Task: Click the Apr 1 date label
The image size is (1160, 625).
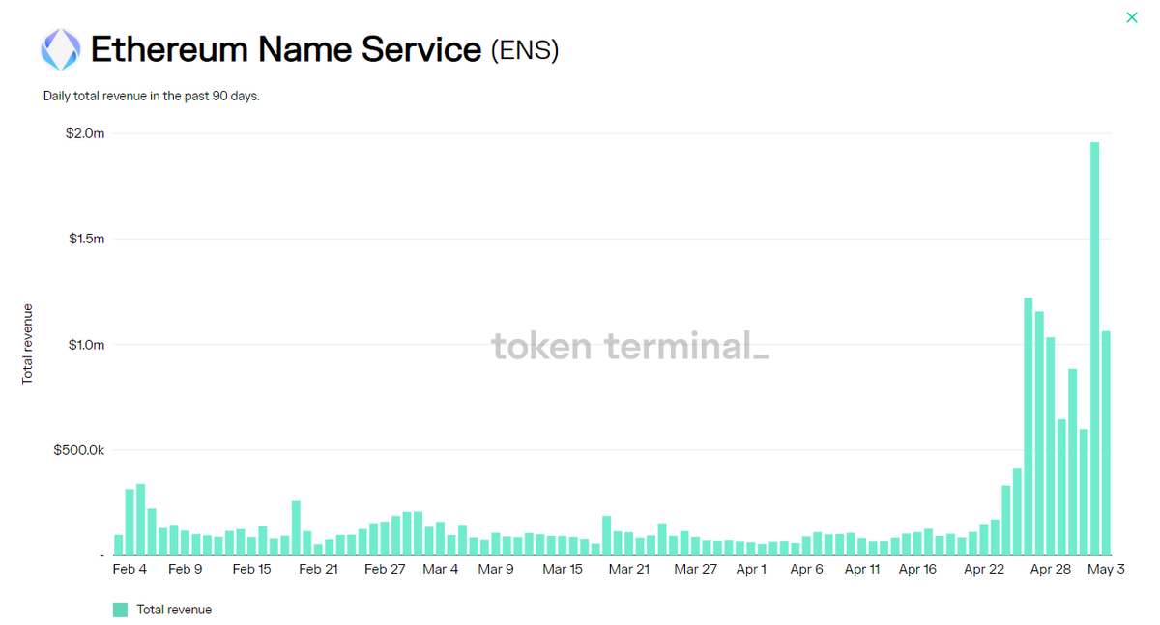Action: 751,570
